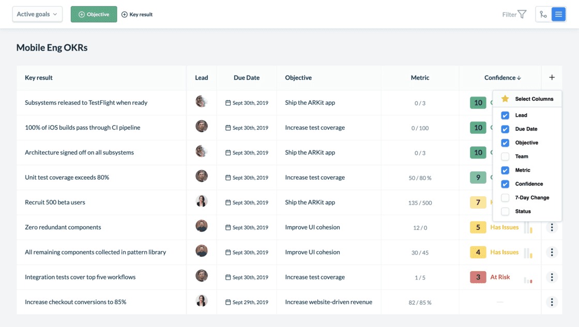Screen dimensions: 579x327
Task: Click the Filter funnel icon
Action: tap(522, 14)
